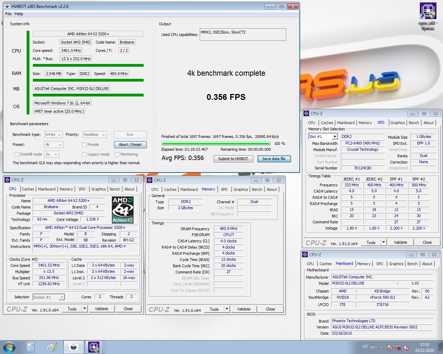Click the Abort / Reset button
The image size is (443, 354).
(130, 145)
